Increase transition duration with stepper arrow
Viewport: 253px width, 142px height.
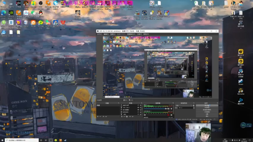click(x=194, y=107)
